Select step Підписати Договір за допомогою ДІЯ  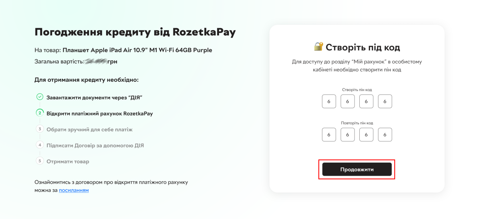pyautogui.click(x=95, y=146)
